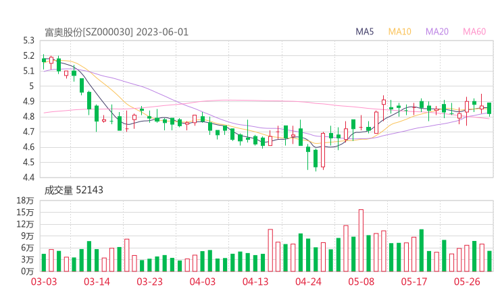
Task: Select the tallest red volume bar near 05-08
Action: click(x=361, y=240)
